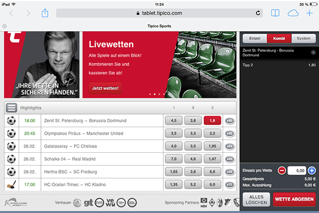Switch bet slip to Kombi tab

point(279,38)
